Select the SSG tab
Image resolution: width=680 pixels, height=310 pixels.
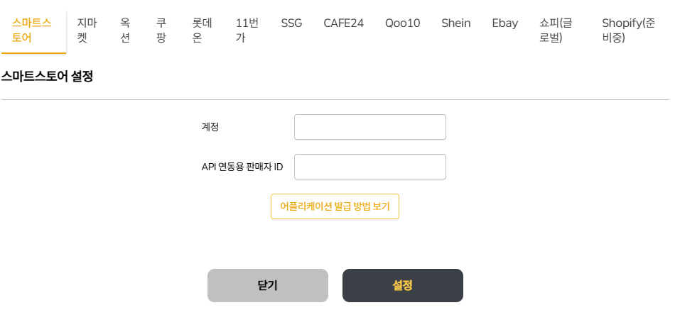pyautogui.click(x=291, y=23)
